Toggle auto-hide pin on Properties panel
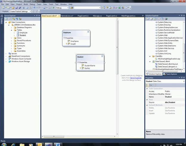Screen dimensions: 186x146 tap(182, 78)
